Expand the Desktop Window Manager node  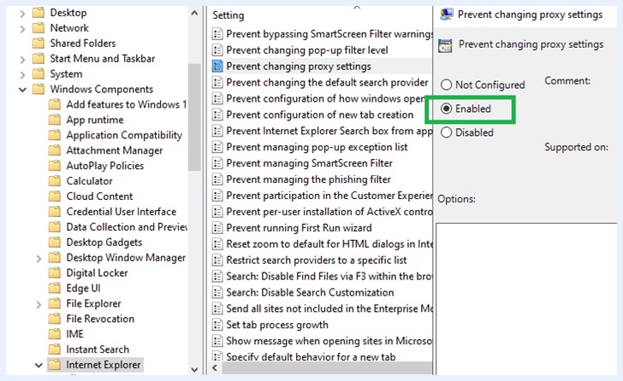(x=39, y=258)
